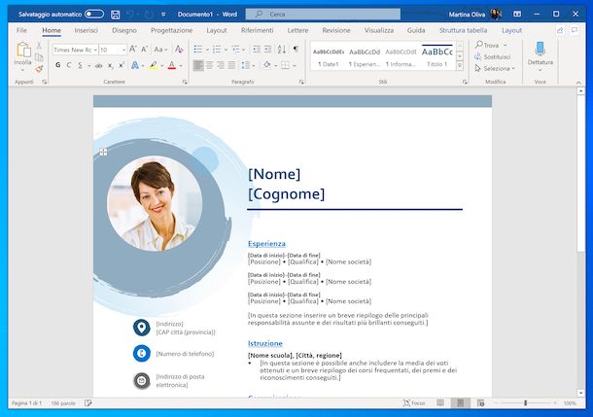
Task: Switch to Disegno tab
Action: click(124, 30)
